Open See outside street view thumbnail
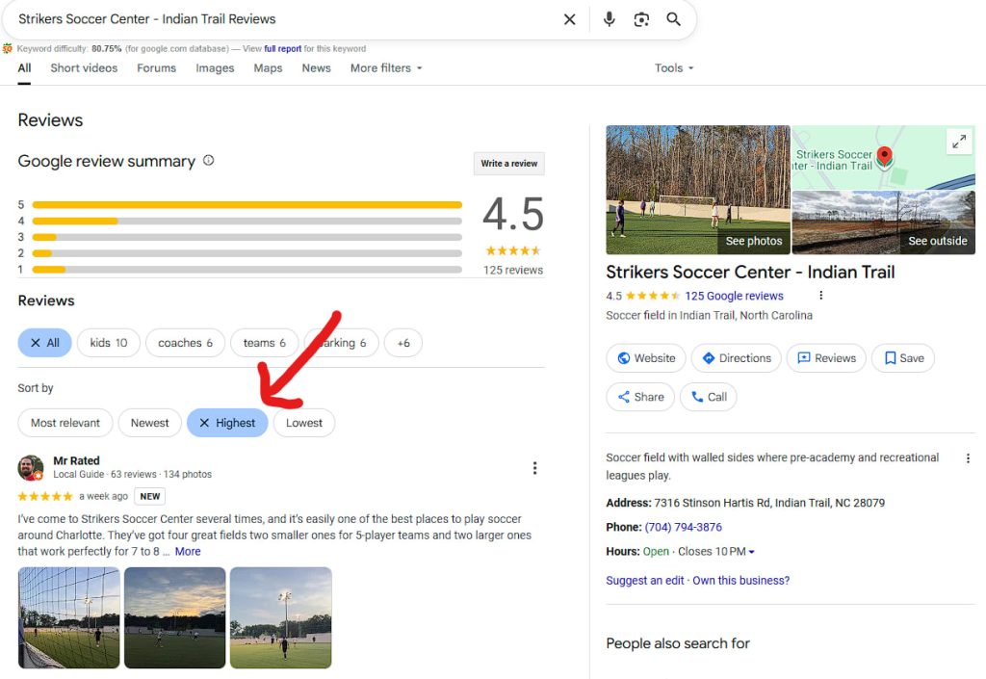Image resolution: width=986 pixels, height=679 pixels. coord(884,222)
